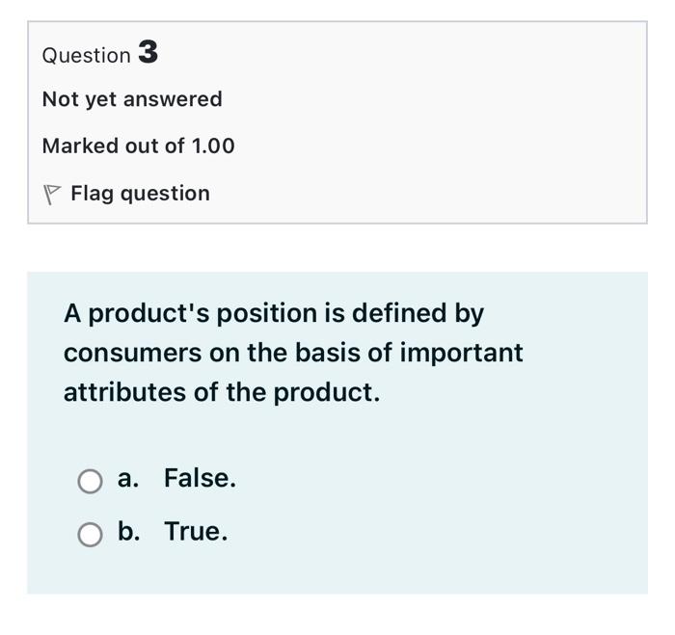The image size is (675, 635).
Task: Click the word 'important' in the question
Action: tap(462, 354)
